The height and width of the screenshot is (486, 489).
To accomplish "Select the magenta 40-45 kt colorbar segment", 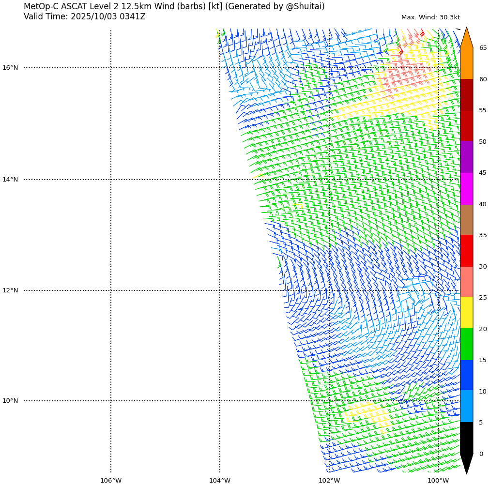I will point(466,188).
